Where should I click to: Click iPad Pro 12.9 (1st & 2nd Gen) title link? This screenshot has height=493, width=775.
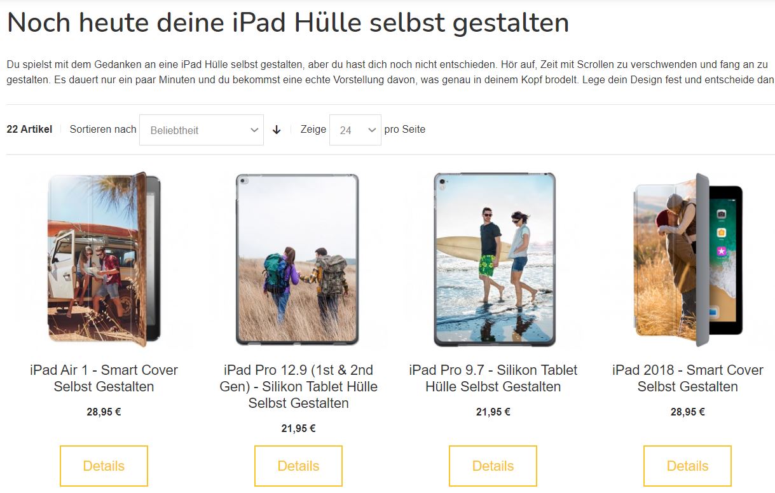click(x=298, y=386)
